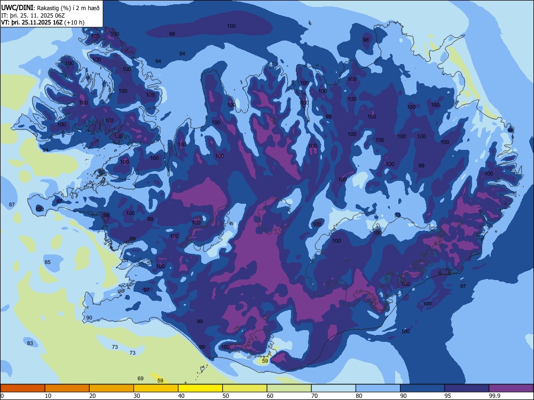The image size is (534, 400).
Task: Click the "99.9" legend scale label
Action: pos(494,396)
